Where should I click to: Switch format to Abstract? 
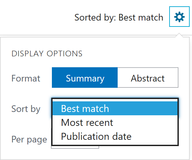[148, 78]
